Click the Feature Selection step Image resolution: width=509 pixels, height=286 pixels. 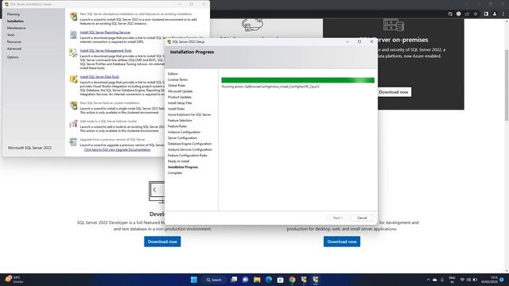coord(180,121)
